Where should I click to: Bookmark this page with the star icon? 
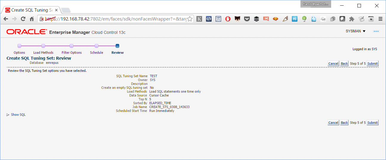(190, 19)
